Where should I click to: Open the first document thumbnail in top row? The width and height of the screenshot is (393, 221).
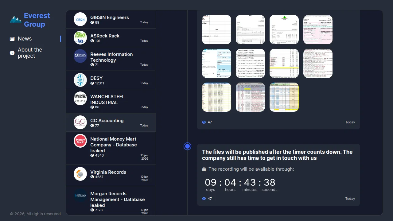click(216, 29)
